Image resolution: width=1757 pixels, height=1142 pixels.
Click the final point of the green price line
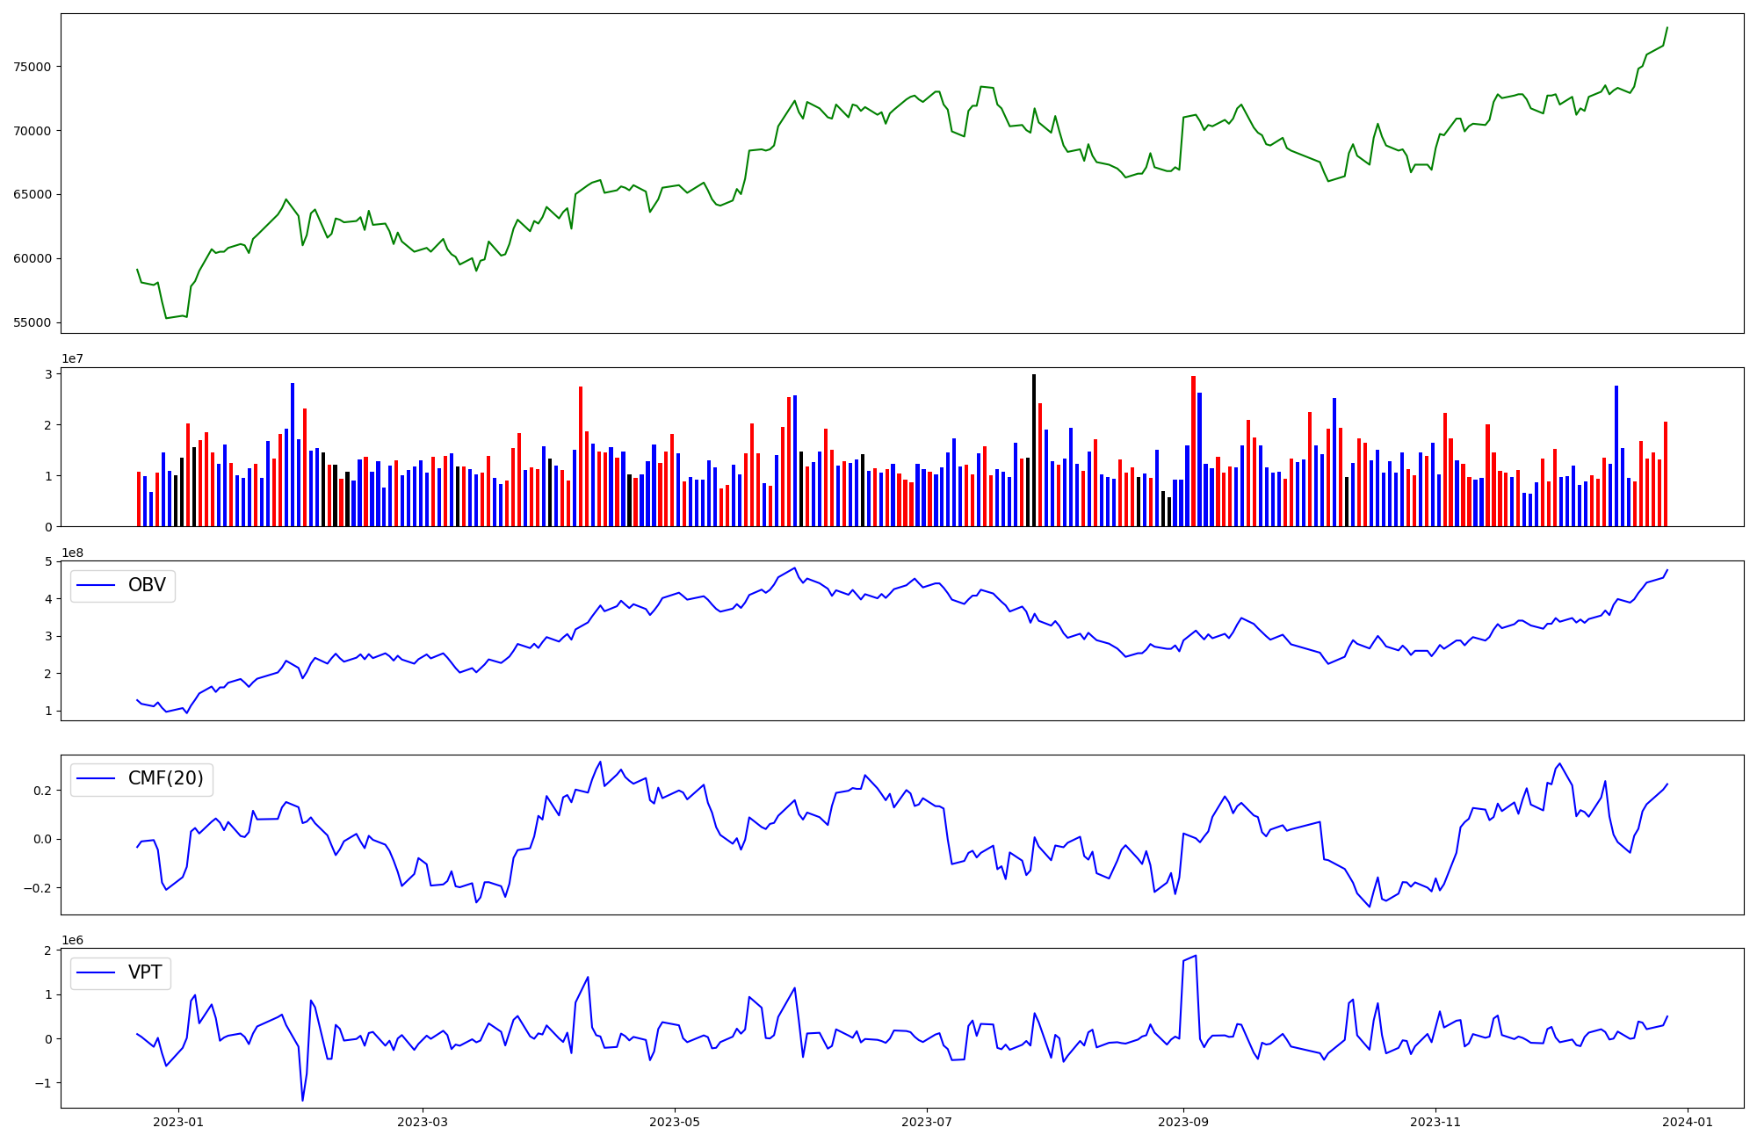[x=1667, y=27]
